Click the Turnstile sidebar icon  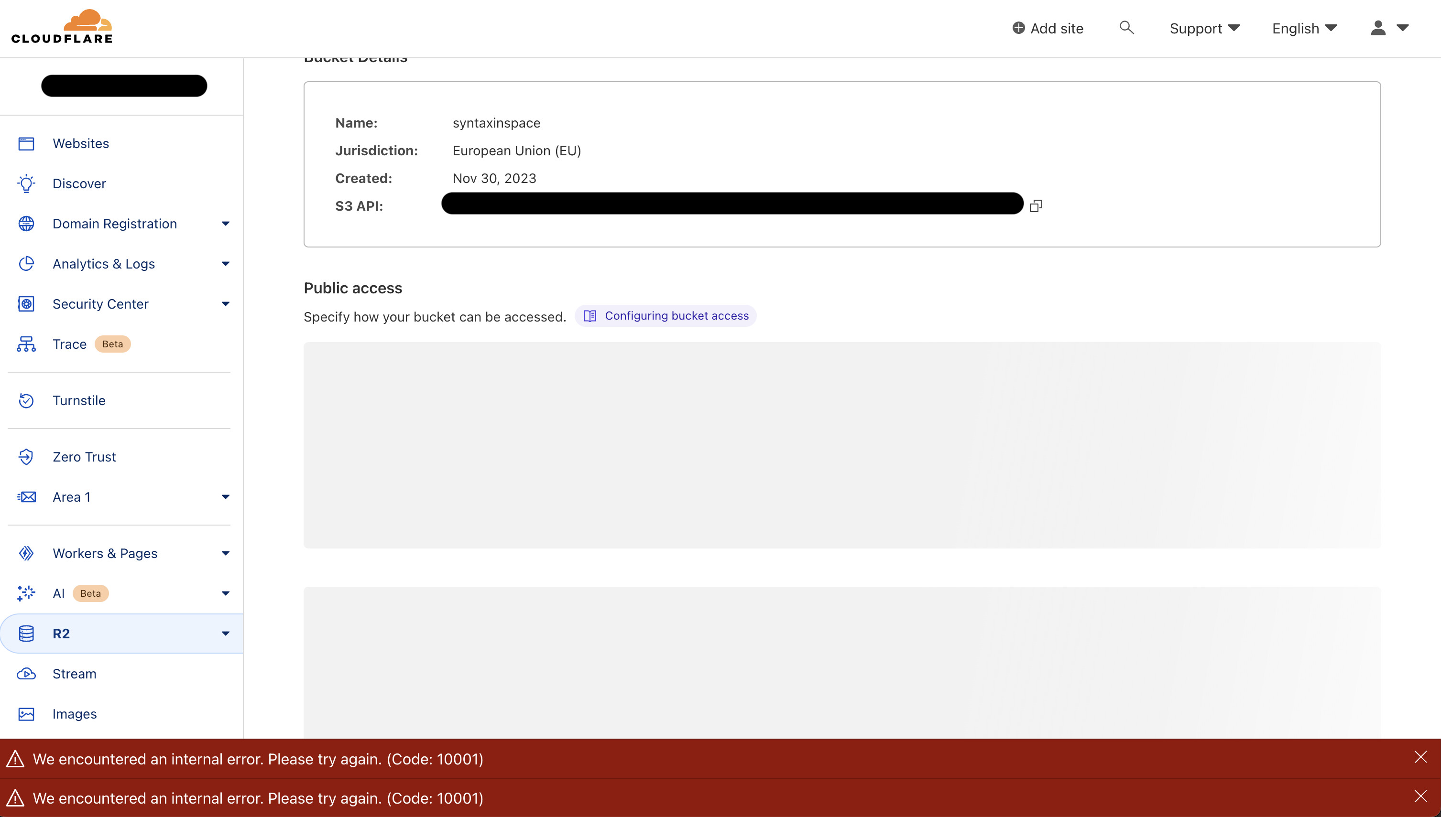coord(26,401)
